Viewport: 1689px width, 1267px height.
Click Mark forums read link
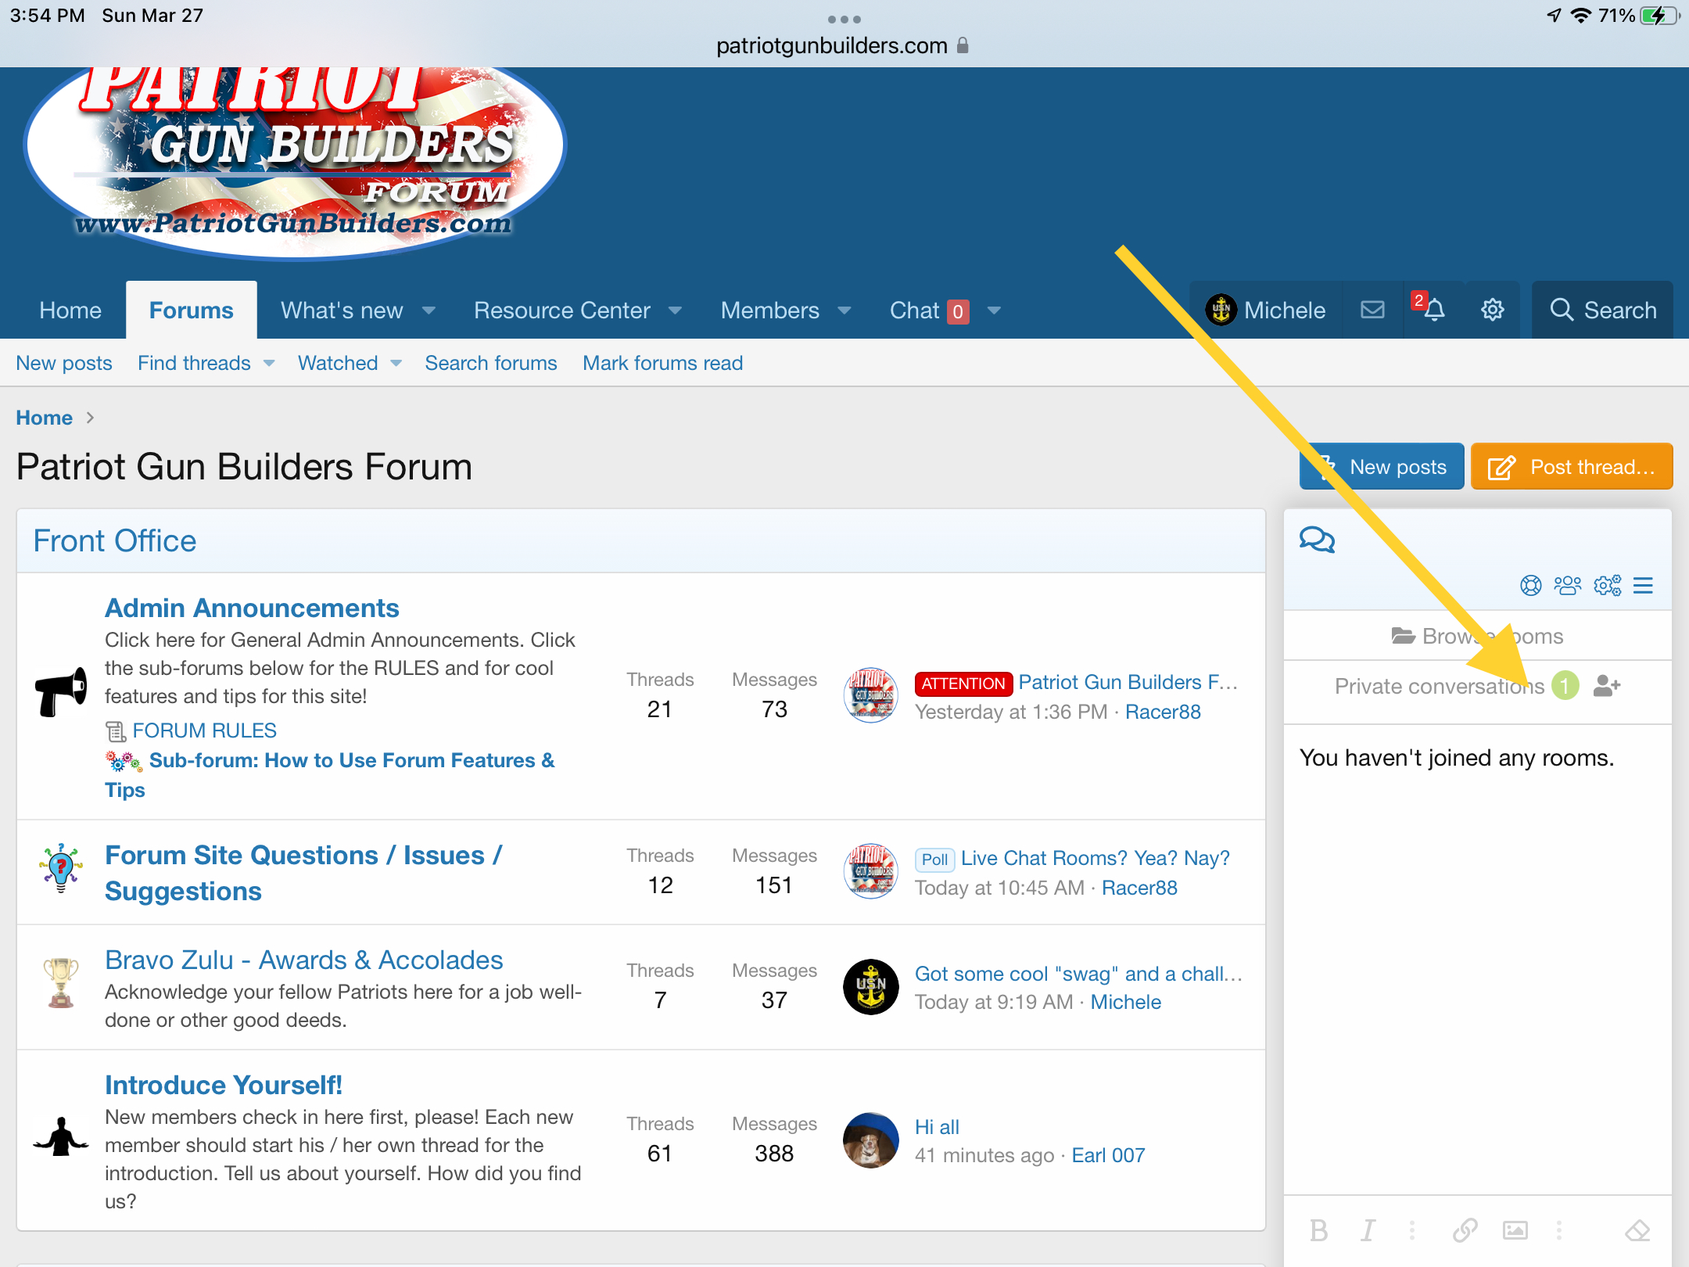pyautogui.click(x=663, y=363)
